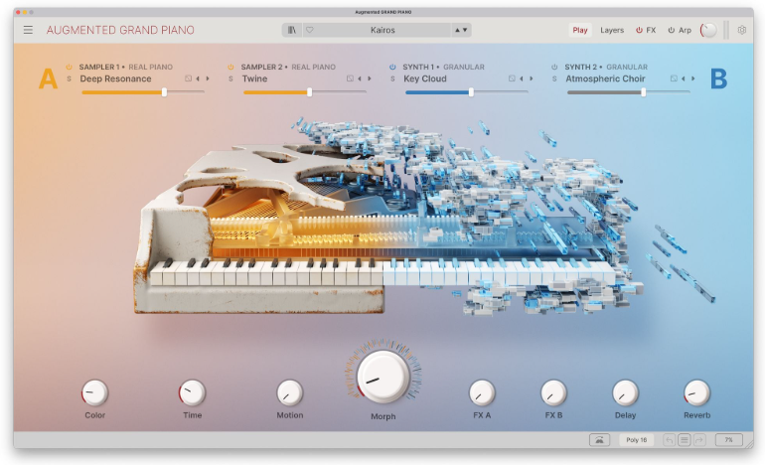Solo Synth 2 with its S icon
This screenshot has width=765, height=465.
[554, 78]
